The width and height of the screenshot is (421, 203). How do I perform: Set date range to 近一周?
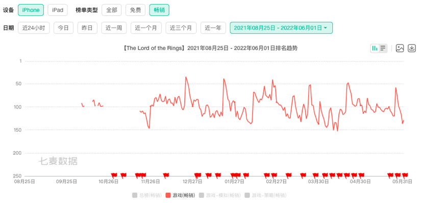[114, 28]
